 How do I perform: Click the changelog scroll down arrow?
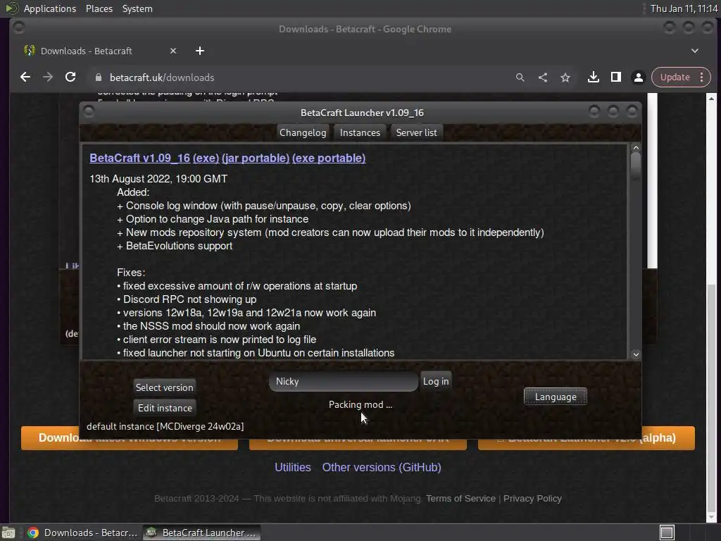[636, 354]
